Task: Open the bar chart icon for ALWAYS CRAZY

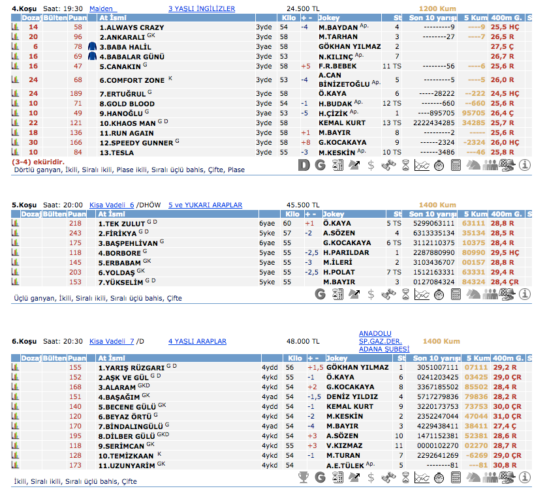Action: 15,27
